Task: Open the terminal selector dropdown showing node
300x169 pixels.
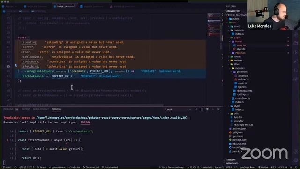Action: point(178,109)
